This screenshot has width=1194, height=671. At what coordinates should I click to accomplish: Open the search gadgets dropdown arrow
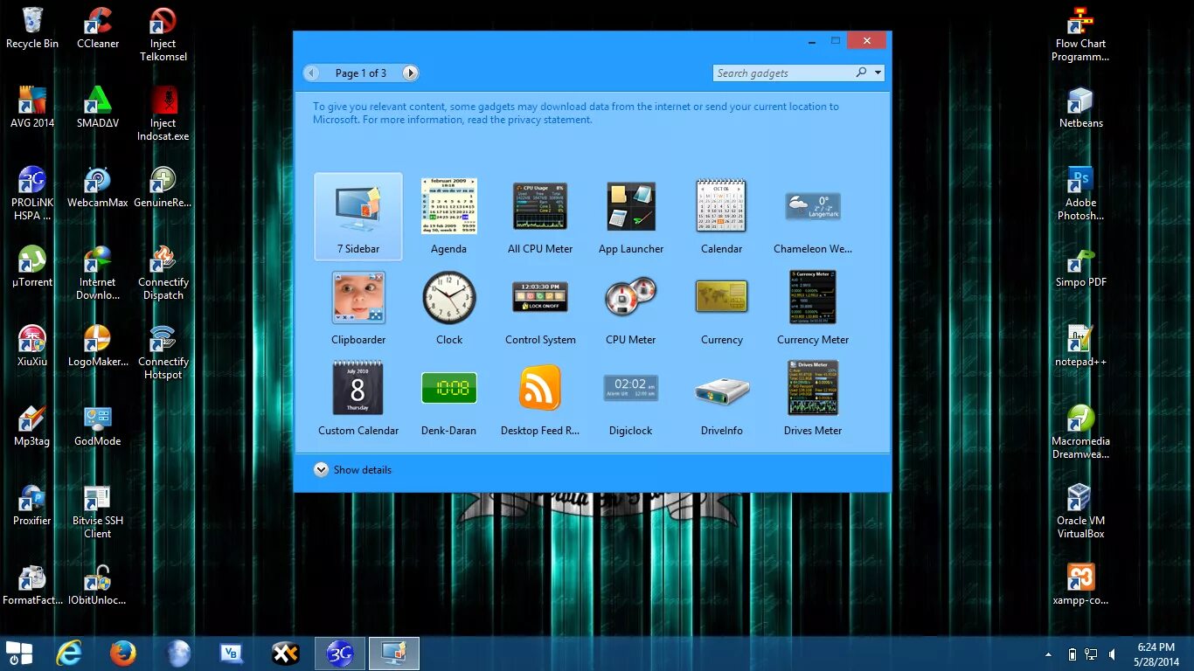[878, 73]
